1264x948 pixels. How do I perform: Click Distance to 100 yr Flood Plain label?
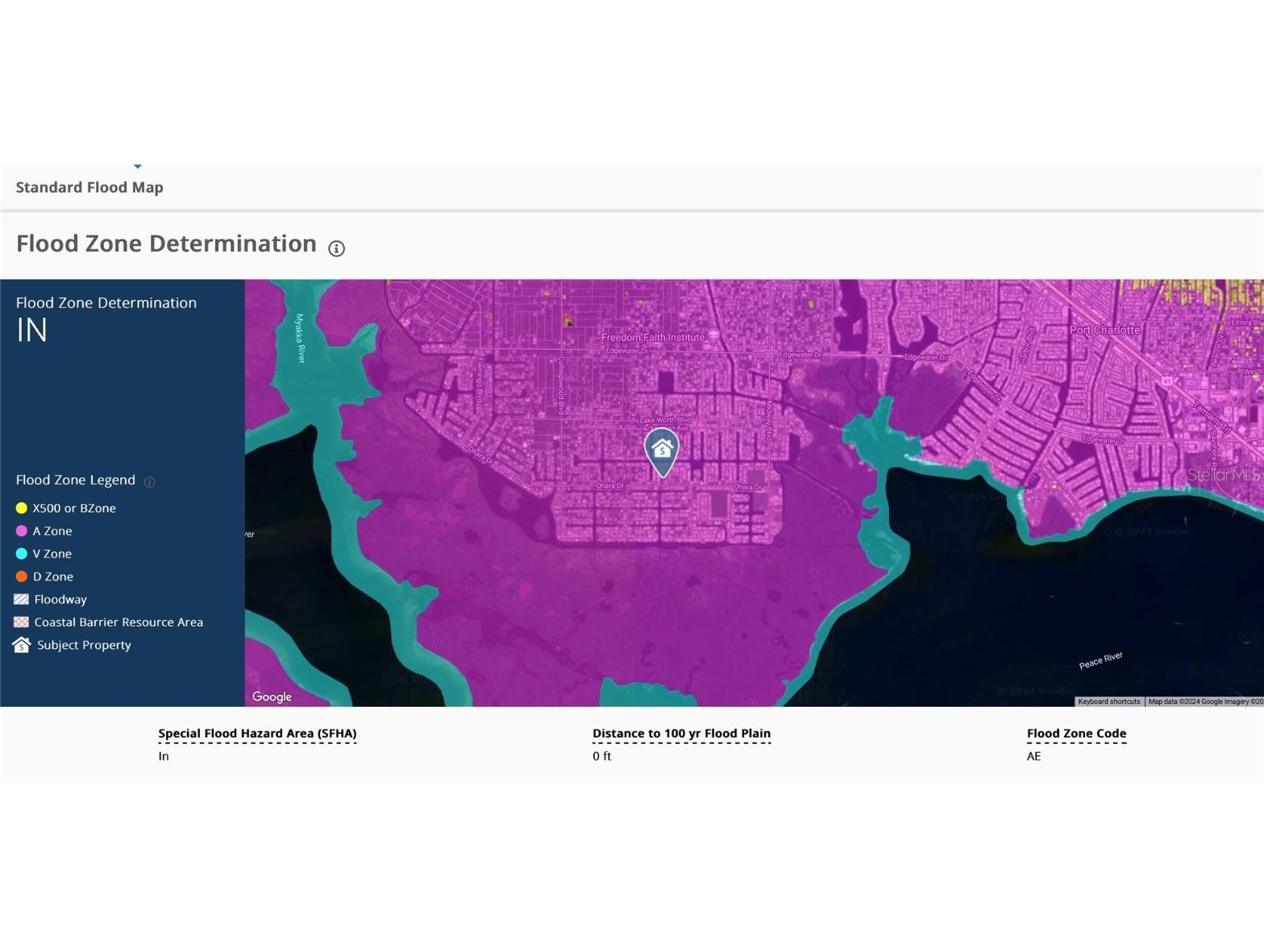(x=681, y=734)
